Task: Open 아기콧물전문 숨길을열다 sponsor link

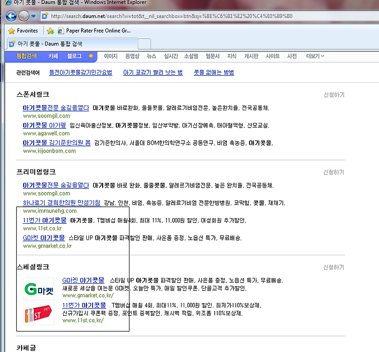Action: 56,108
